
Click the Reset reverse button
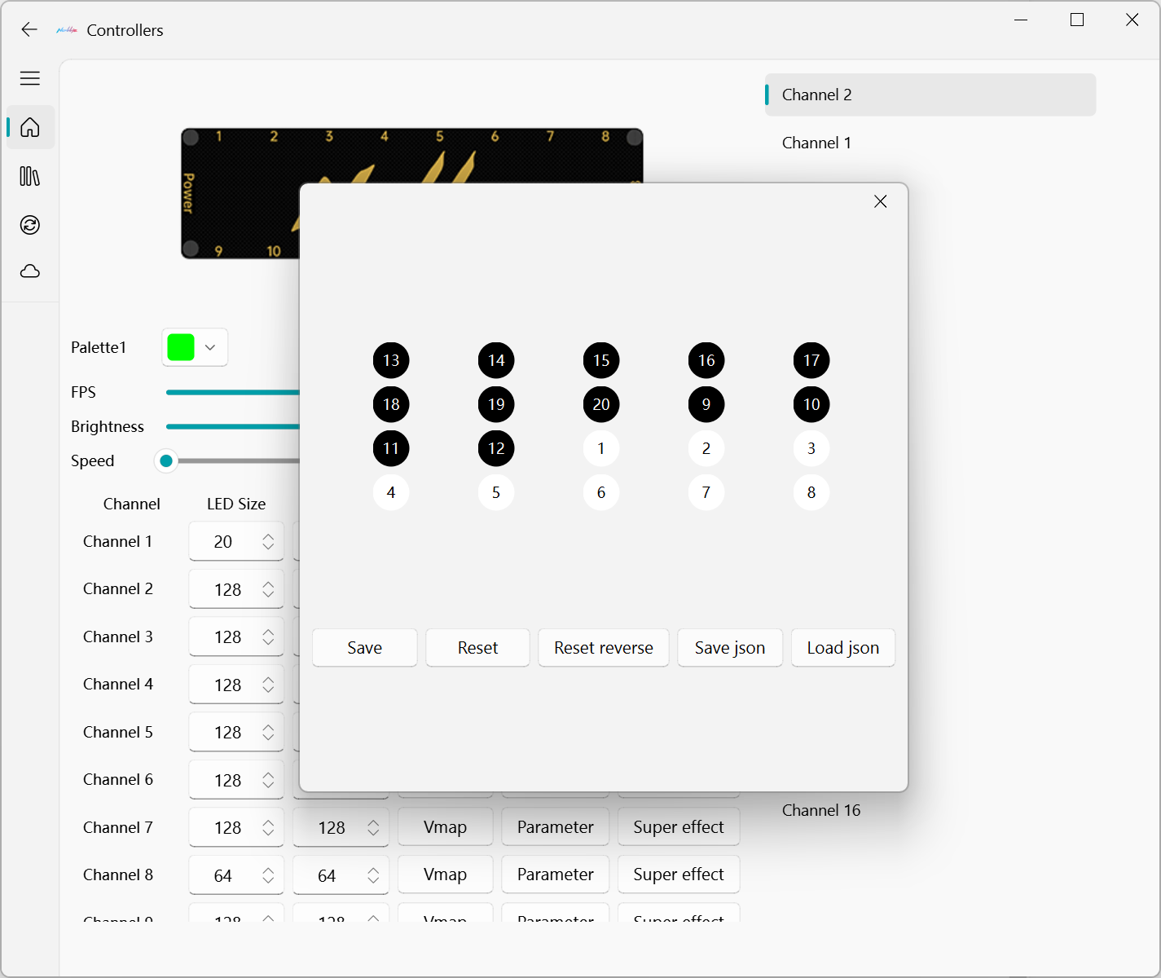[603, 648]
